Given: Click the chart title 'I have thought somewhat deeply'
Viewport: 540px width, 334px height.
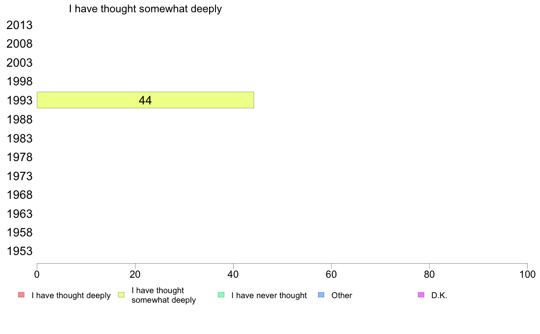Looking at the screenshot, I should coord(145,9).
